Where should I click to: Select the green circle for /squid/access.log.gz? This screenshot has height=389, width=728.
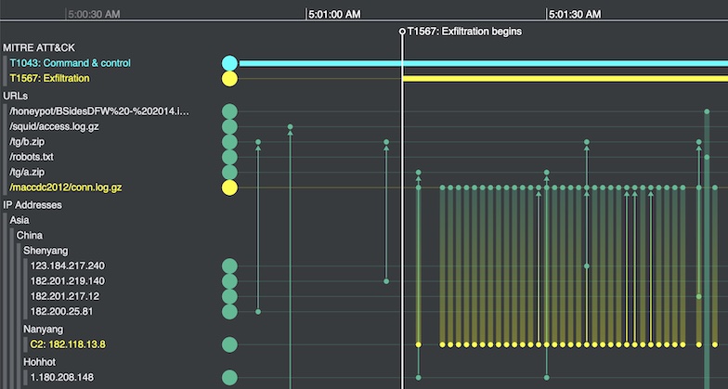click(229, 126)
